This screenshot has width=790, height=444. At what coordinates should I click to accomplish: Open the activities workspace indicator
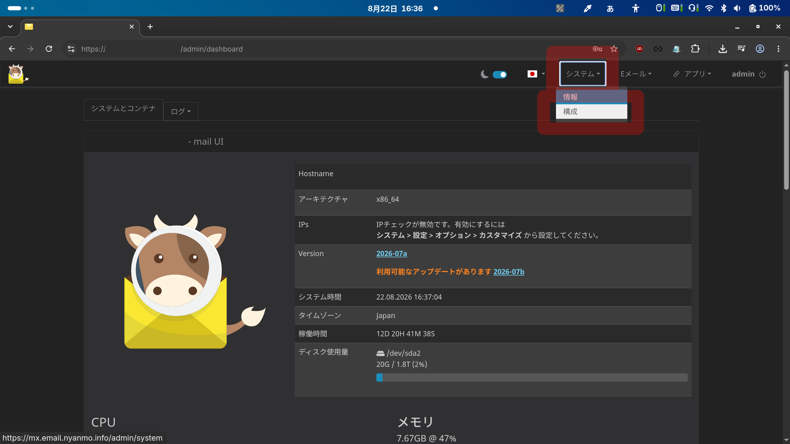(20, 8)
